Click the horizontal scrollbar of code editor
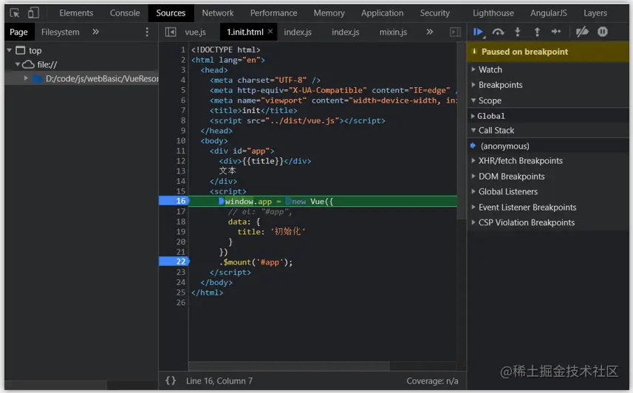 click(x=289, y=366)
